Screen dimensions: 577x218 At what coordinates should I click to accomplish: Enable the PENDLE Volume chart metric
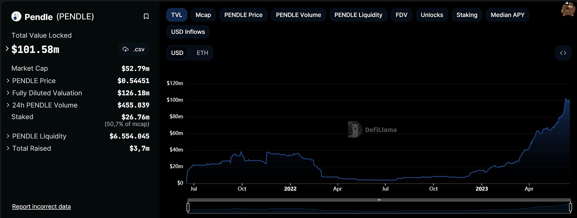pyautogui.click(x=298, y=15)
